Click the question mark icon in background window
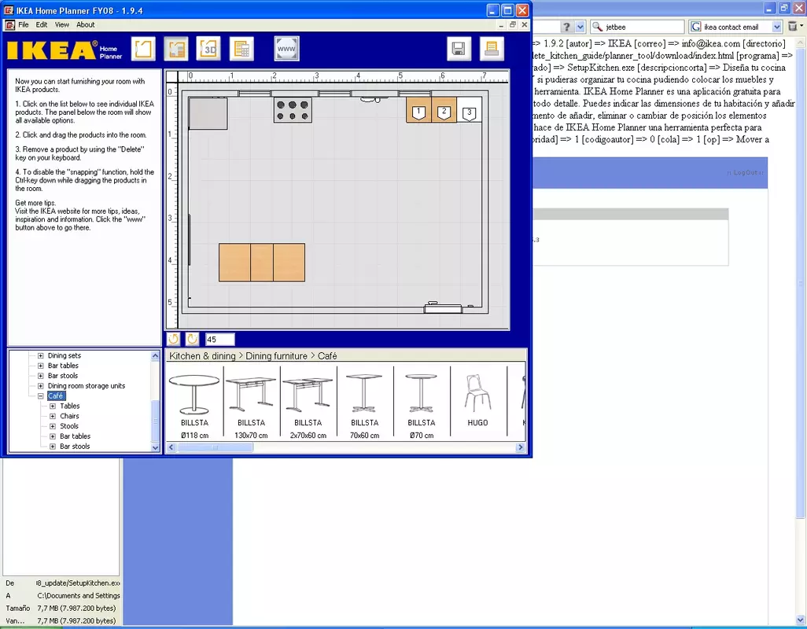The width and height of the screenshot is (807, 629). (x=566, y=27)
